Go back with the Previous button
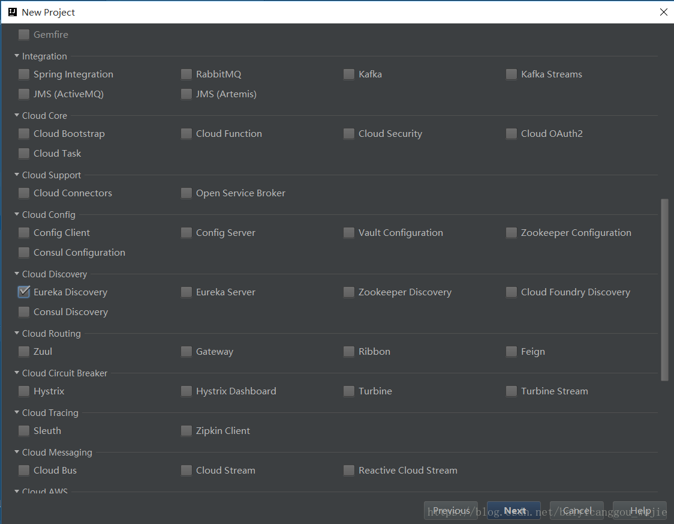This screenshot has width=674, height=524. [451, 511]
